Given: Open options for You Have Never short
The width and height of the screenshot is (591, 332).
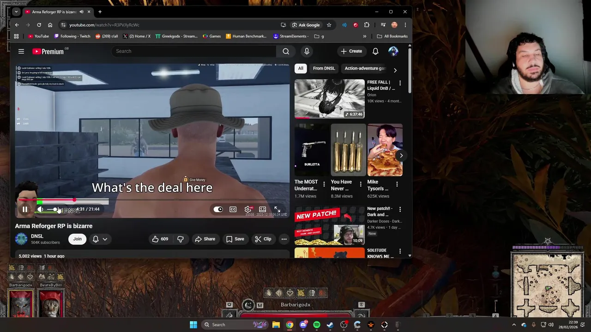Looking at the screenshot, I should (361, 184).
